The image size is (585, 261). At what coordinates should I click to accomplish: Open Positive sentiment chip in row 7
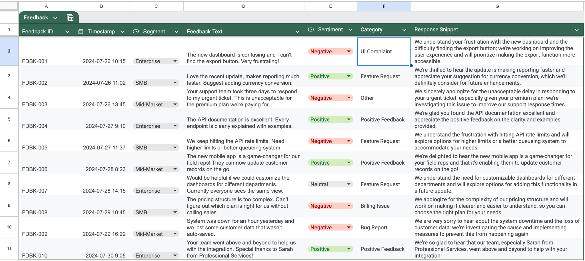click(x=330, y=163)
